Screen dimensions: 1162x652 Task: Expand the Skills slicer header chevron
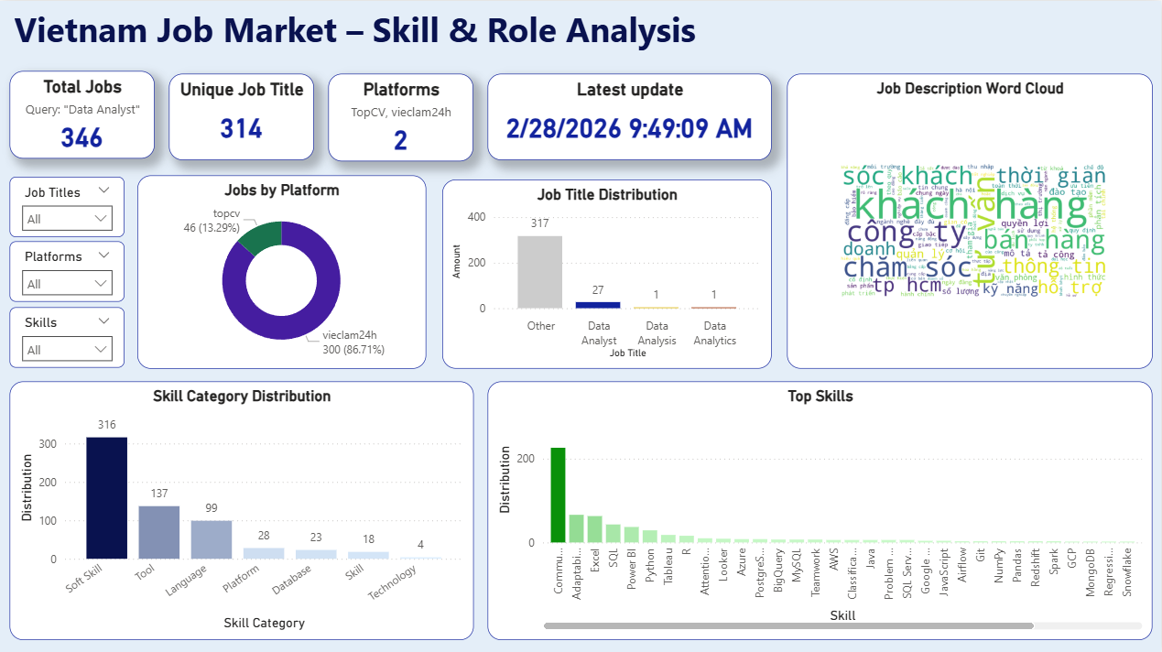tap(105, 321)
